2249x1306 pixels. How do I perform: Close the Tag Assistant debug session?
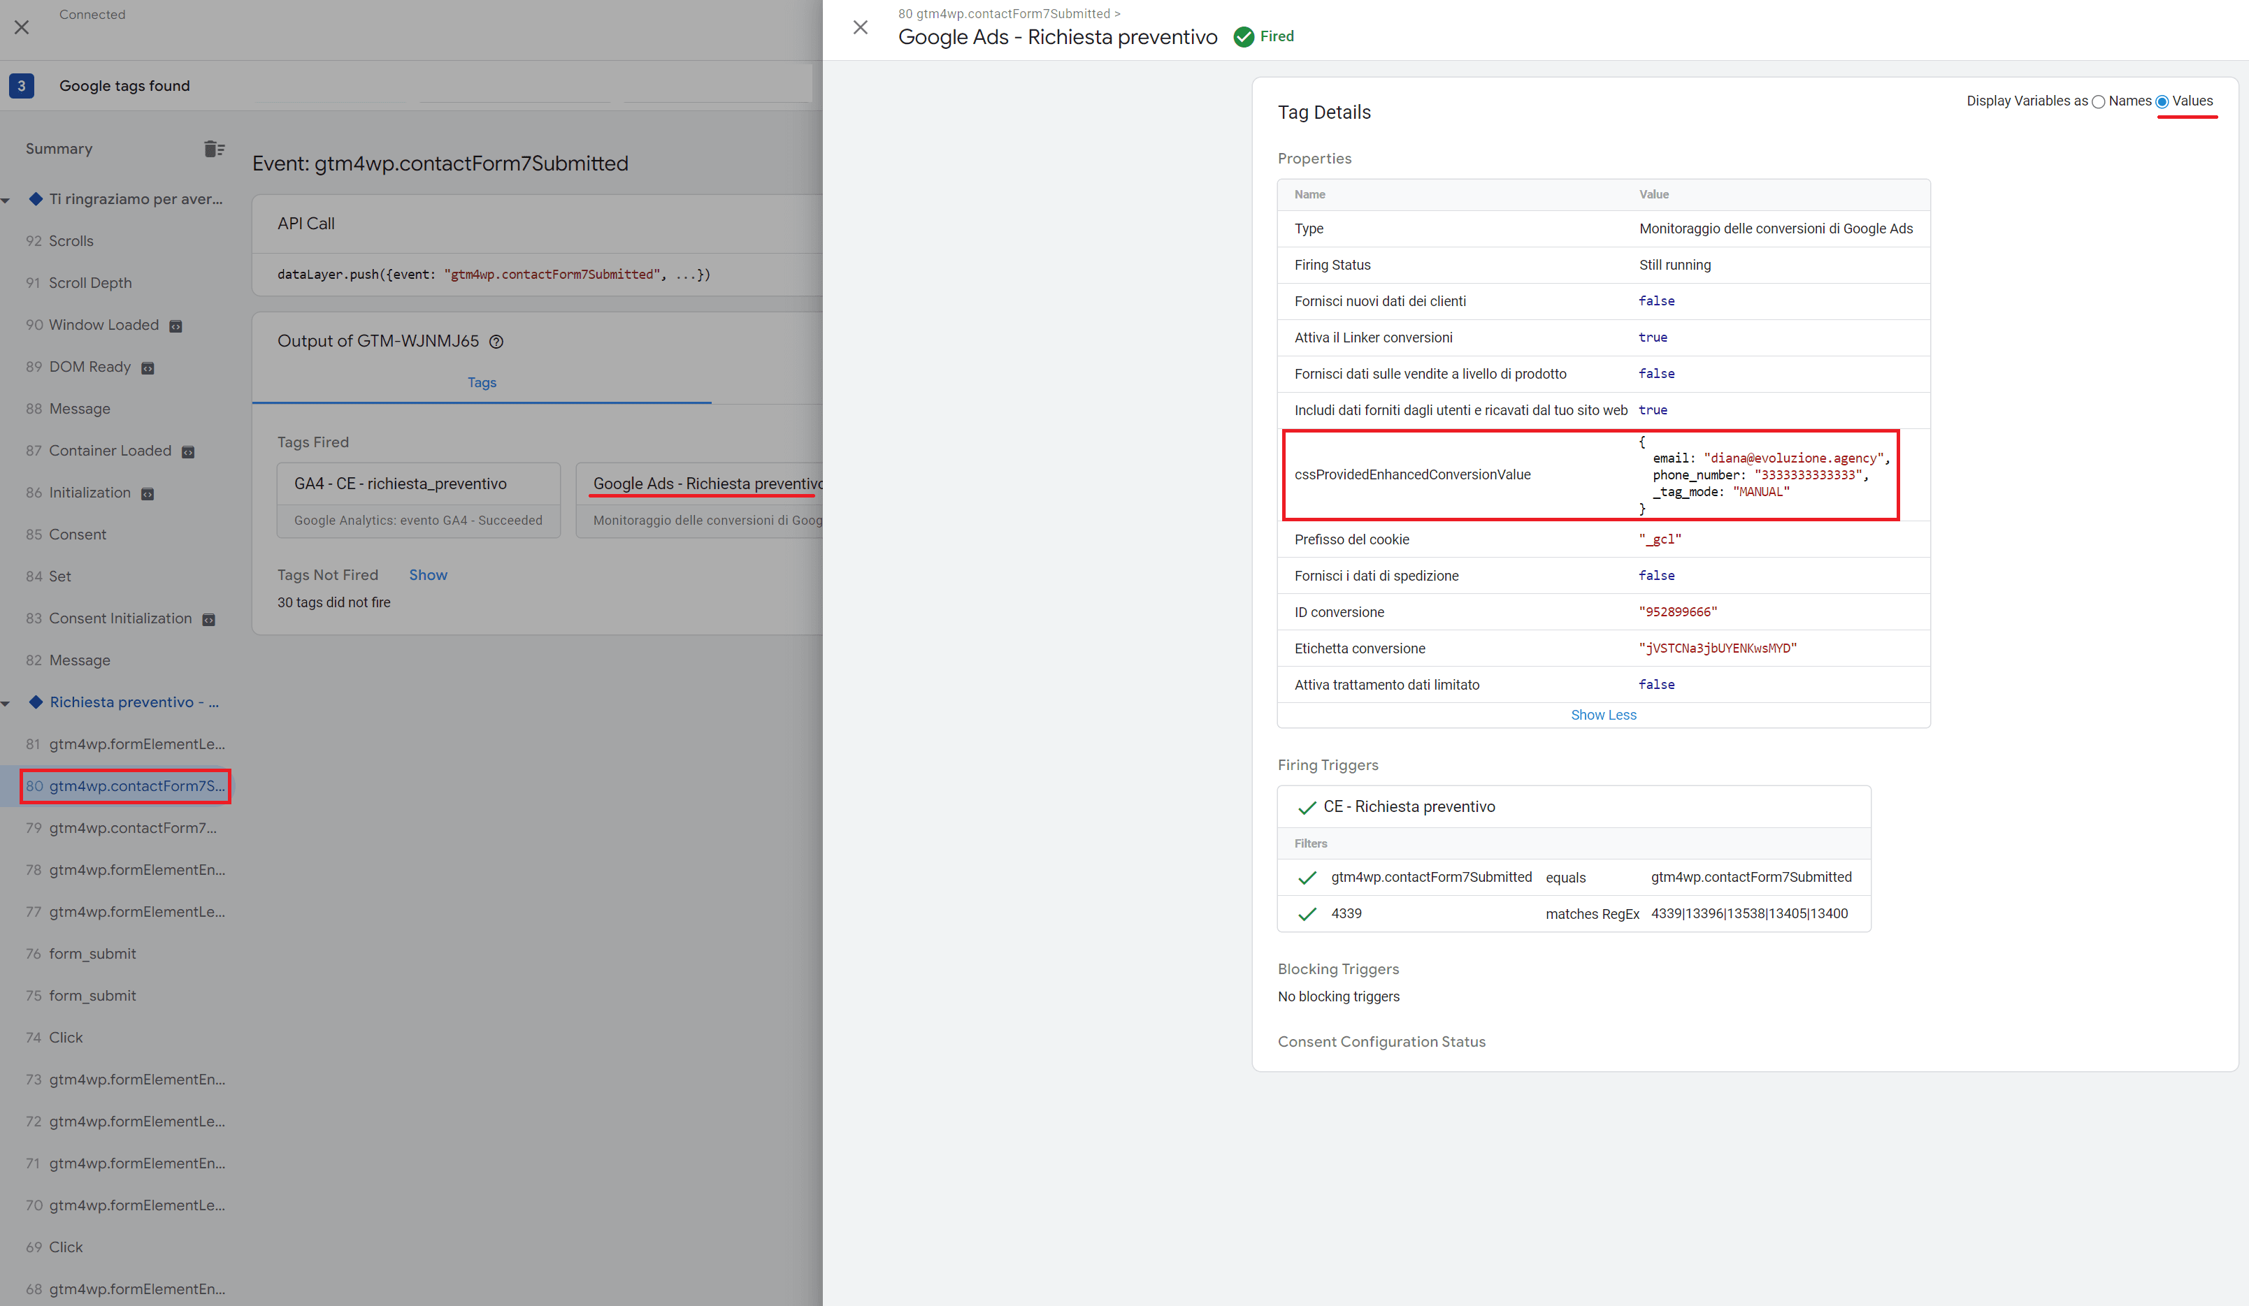tap(22, 28)
